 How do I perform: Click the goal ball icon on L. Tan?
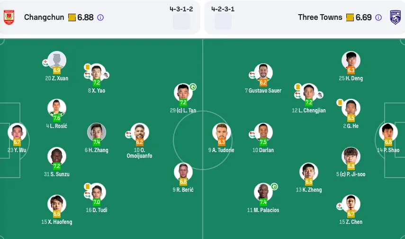pos(193,87)
